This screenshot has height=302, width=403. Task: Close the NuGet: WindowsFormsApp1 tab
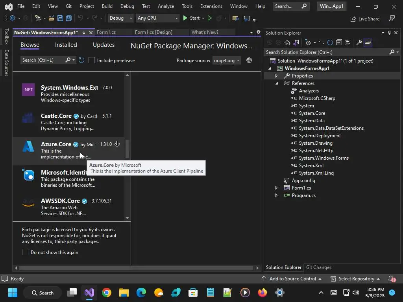coord(91,33)
